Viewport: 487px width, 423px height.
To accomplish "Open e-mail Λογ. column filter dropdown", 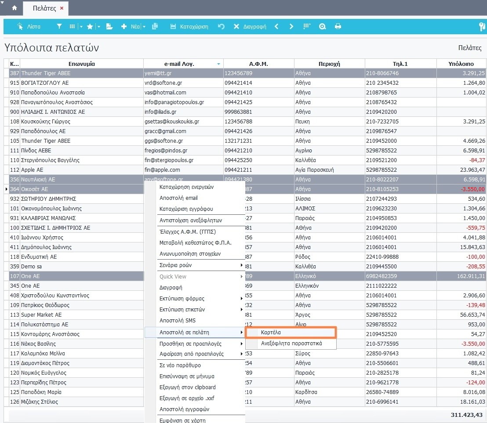I will [x=218, y=64].
